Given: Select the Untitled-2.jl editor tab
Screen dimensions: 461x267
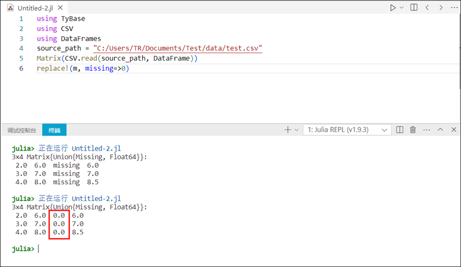Looking at the screenshot, I should click(35, 8).
